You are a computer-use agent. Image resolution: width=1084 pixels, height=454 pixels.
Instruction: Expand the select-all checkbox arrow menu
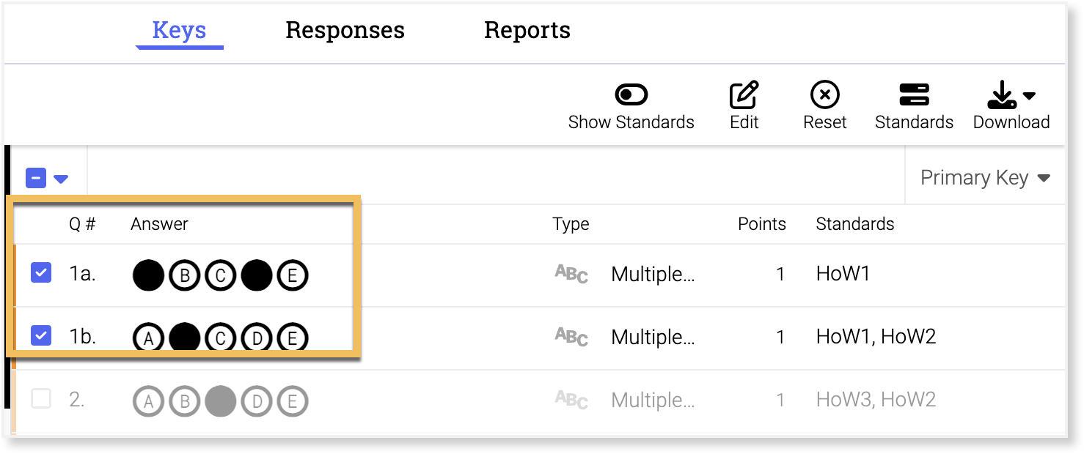(61, 179)
